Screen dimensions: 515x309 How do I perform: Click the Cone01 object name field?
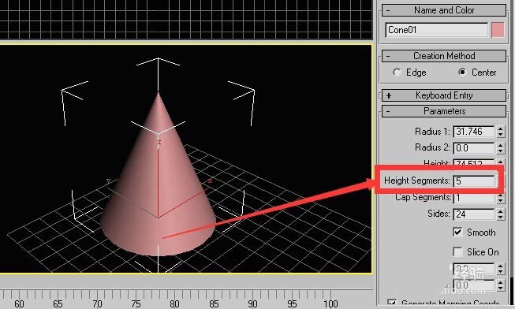pyautogui.click(x=437, y=30)
